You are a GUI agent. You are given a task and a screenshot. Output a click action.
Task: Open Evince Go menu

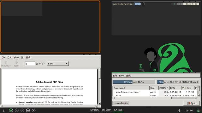pyautogui.click(x=22, y=57)
